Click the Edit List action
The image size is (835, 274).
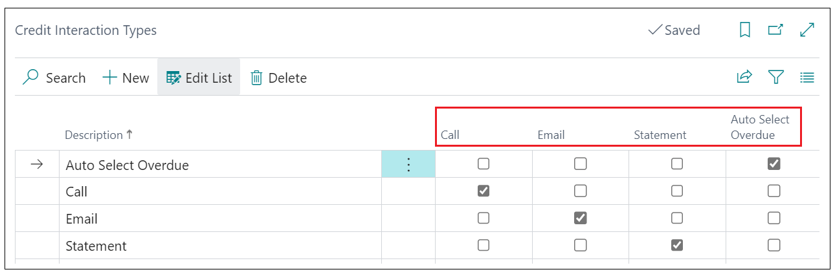[x=199, y=78]
